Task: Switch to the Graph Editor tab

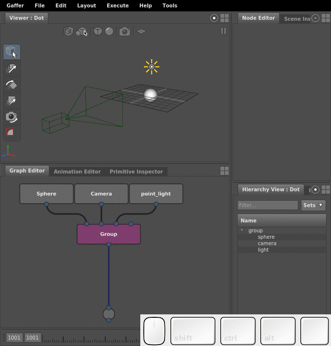Action: 27,171
